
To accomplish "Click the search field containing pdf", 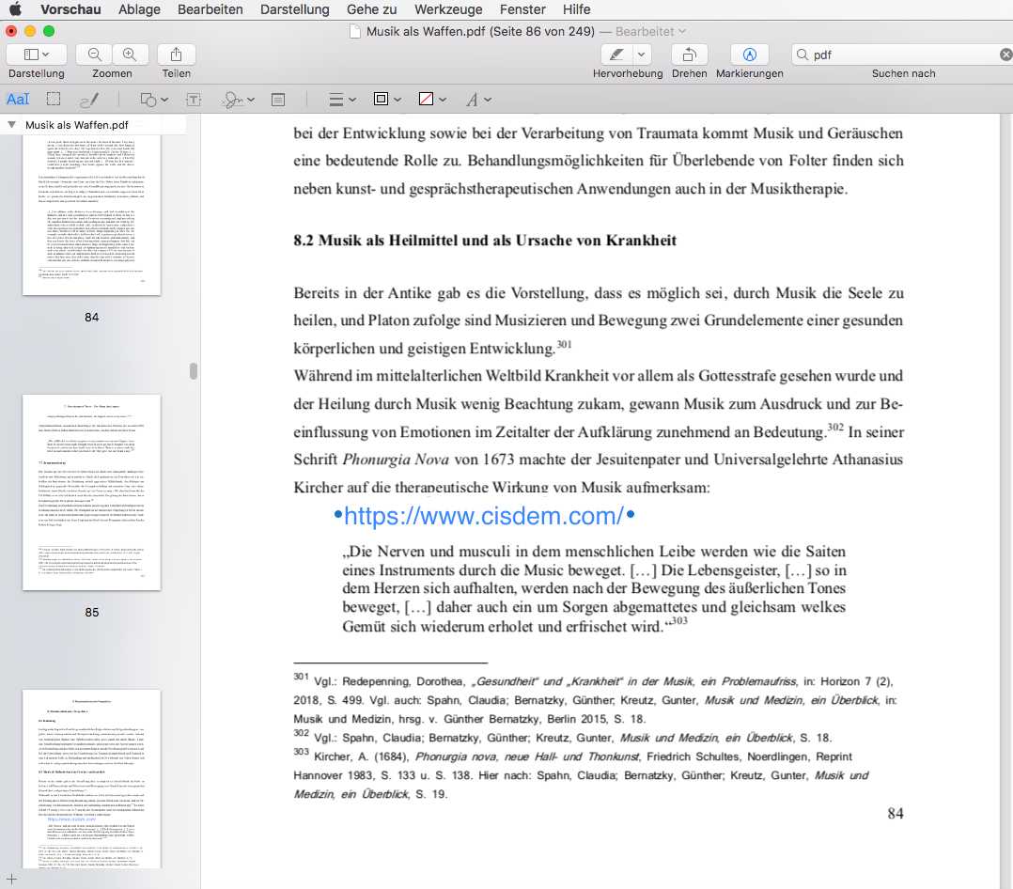I will [901, 55].
